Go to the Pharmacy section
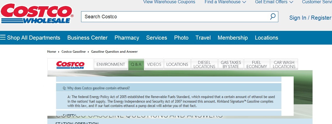Screen dimensions: 332x124 127,38
